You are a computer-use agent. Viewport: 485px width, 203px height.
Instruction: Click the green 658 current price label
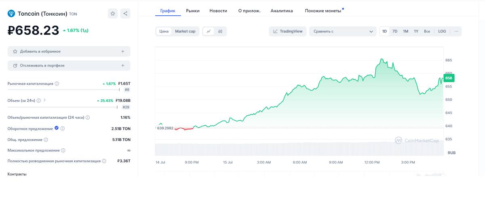point(449,78)
